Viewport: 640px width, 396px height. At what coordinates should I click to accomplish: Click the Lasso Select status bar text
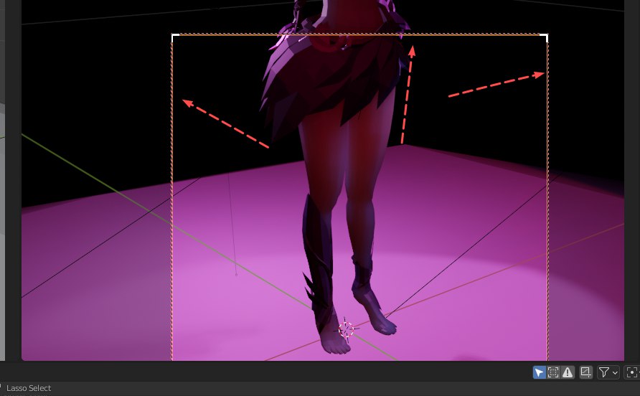(29, 388)
